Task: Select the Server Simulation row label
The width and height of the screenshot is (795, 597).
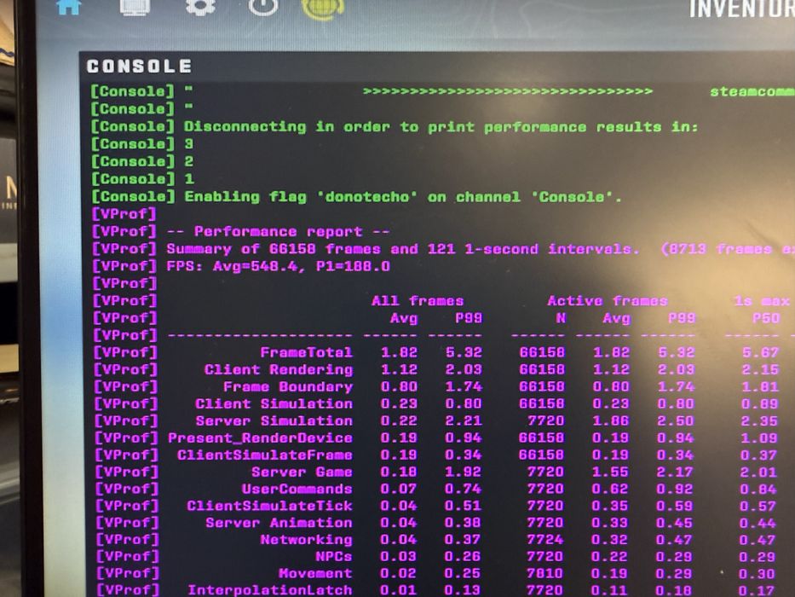Action: pyautogui.click(x=274, y=420)
